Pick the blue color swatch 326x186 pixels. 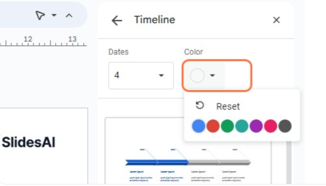(x=198, y=126)
